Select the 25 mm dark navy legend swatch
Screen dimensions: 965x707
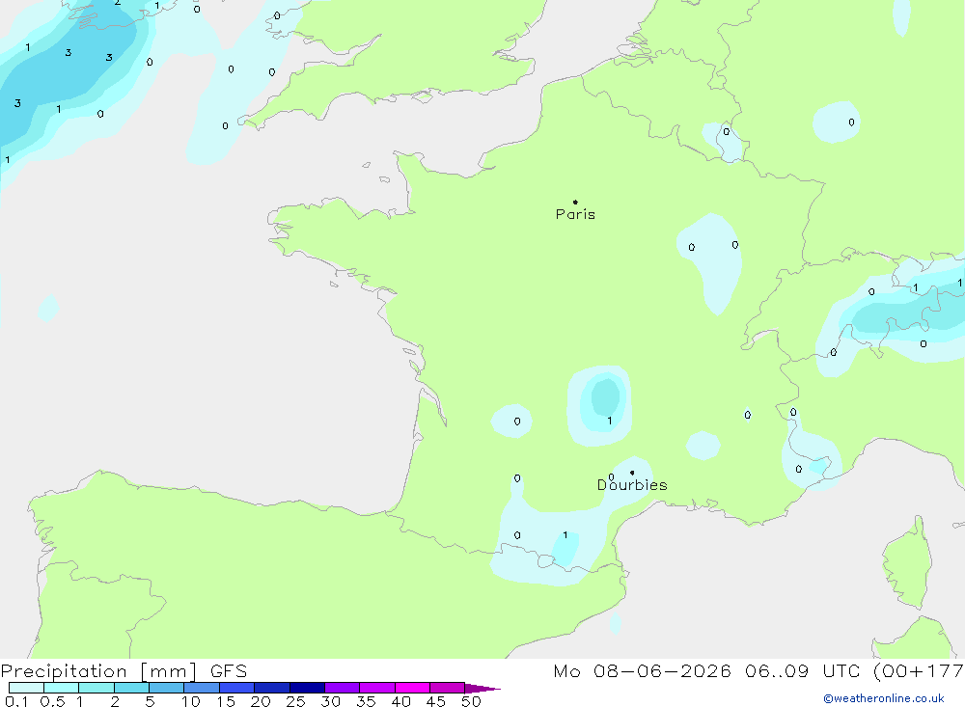tap(307, 688)
